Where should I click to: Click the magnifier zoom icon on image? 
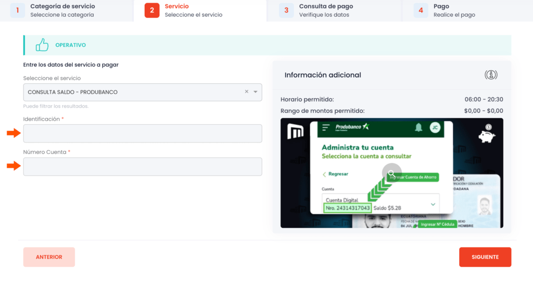click(391, 173)
